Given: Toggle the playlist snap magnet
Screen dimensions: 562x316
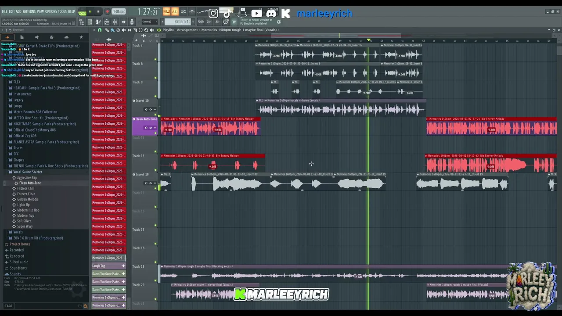Looking at the screenshot, I should 100,30.
